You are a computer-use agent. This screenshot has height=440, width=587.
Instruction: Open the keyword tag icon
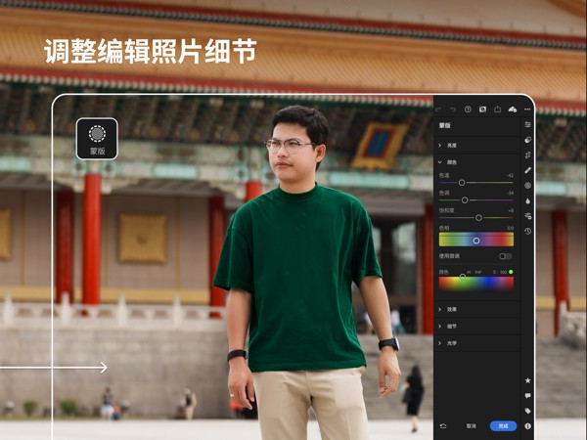[528, 411]
